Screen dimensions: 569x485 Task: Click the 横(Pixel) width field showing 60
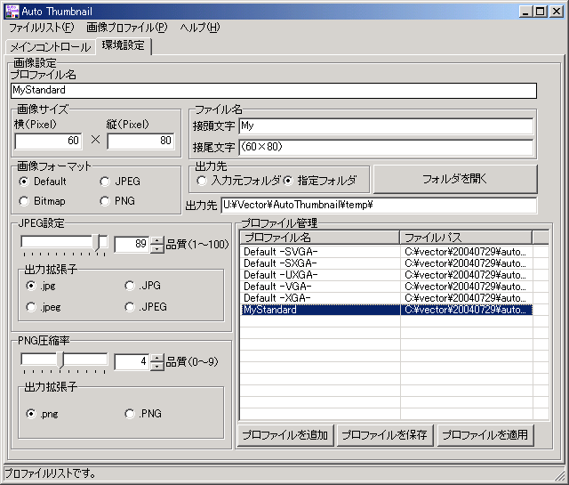click(48, 141)
